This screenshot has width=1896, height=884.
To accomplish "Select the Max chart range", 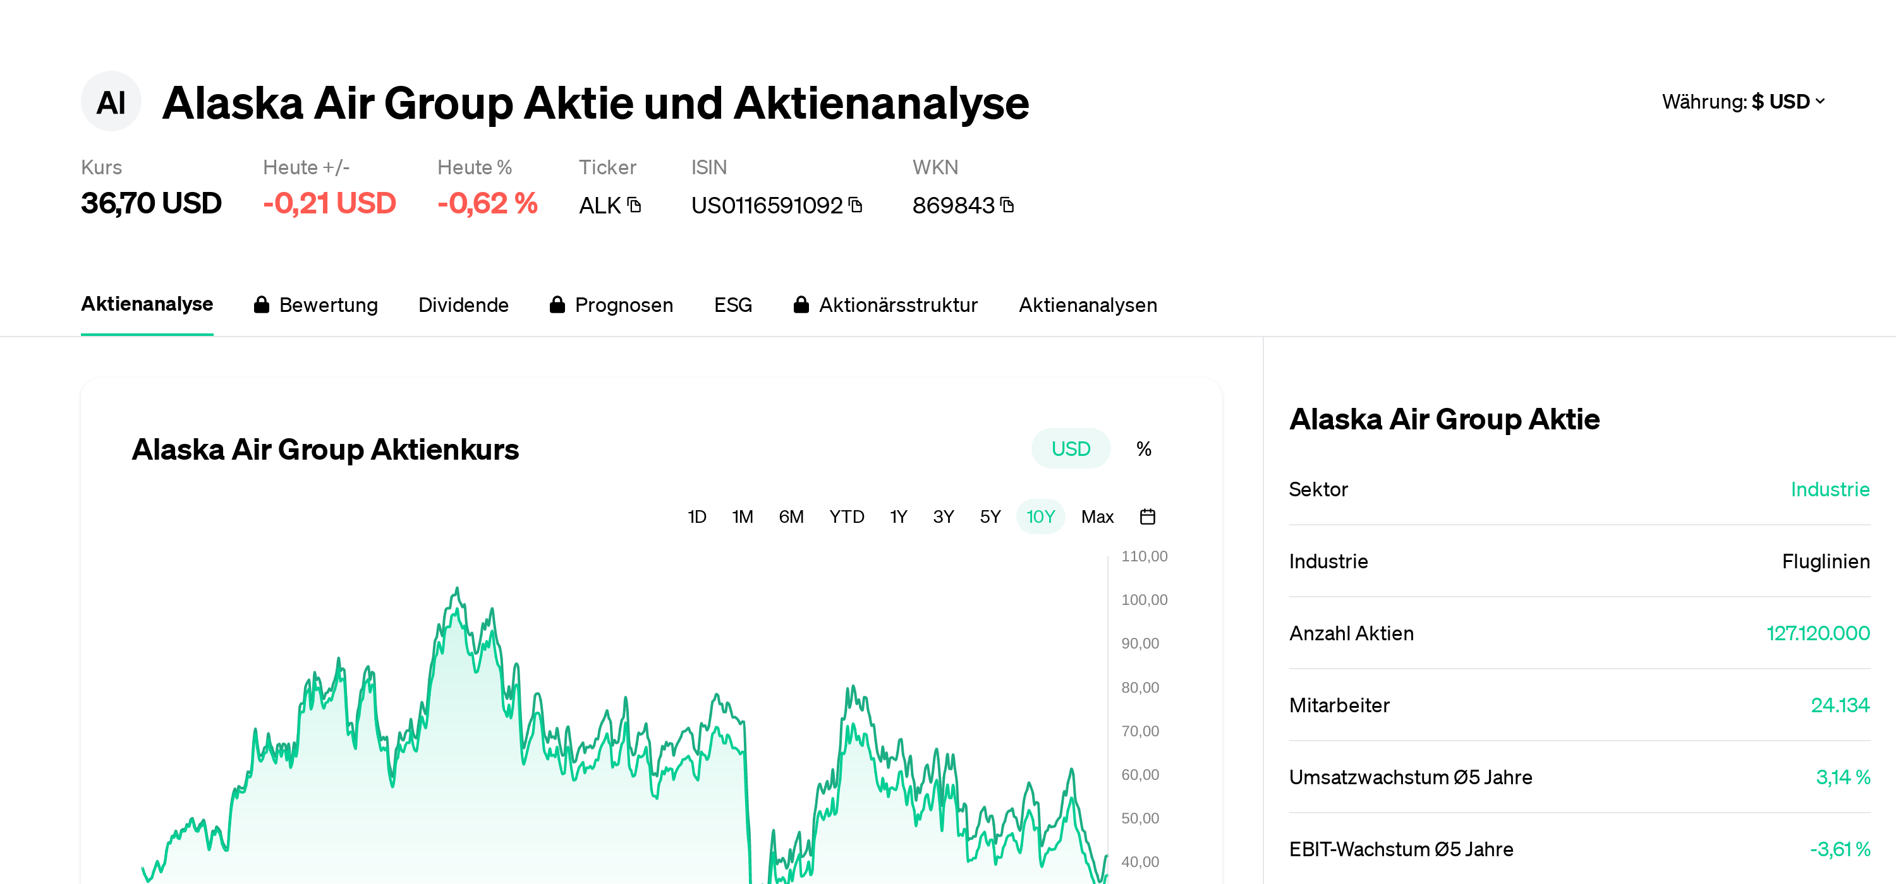I will [1097, 517].
